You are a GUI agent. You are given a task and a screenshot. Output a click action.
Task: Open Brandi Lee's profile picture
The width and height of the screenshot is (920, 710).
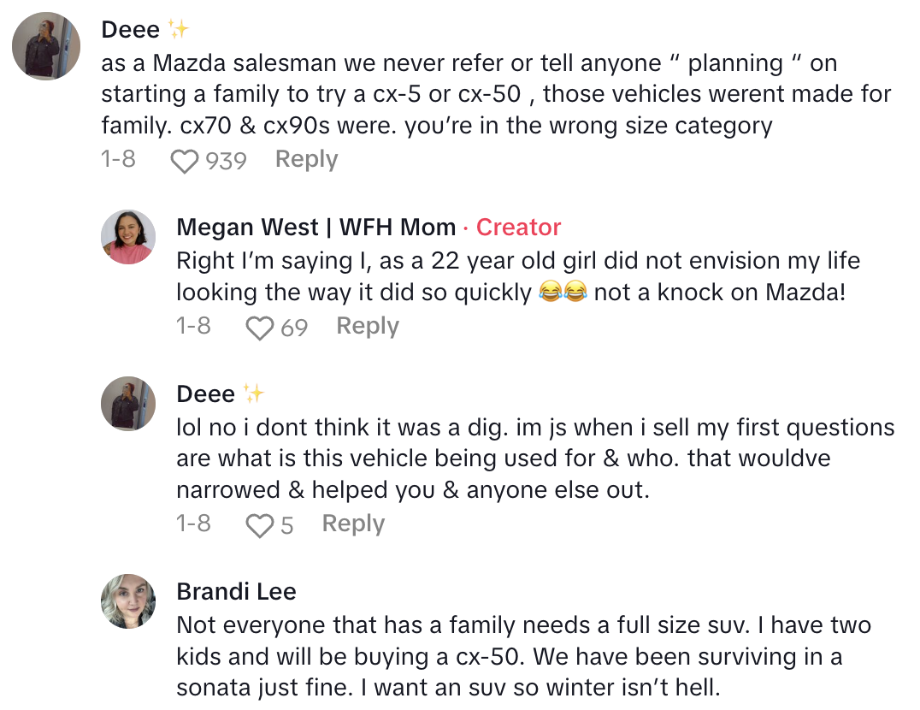(128, 601)
